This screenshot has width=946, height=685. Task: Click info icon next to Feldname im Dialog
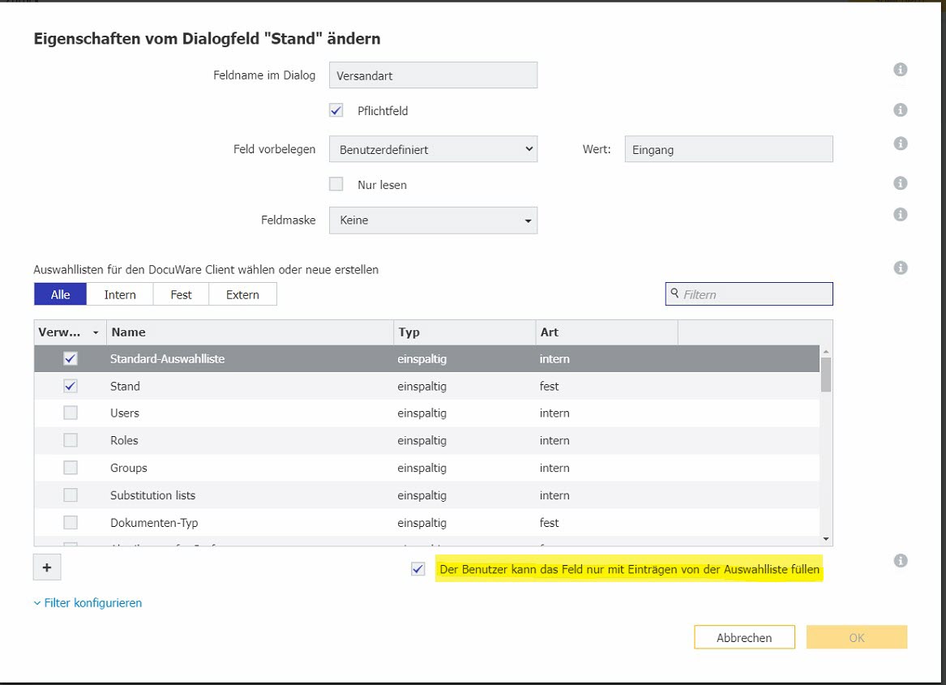[900, 71]
